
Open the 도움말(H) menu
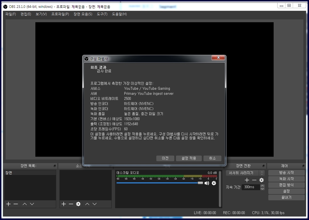(x=120, y=14)
